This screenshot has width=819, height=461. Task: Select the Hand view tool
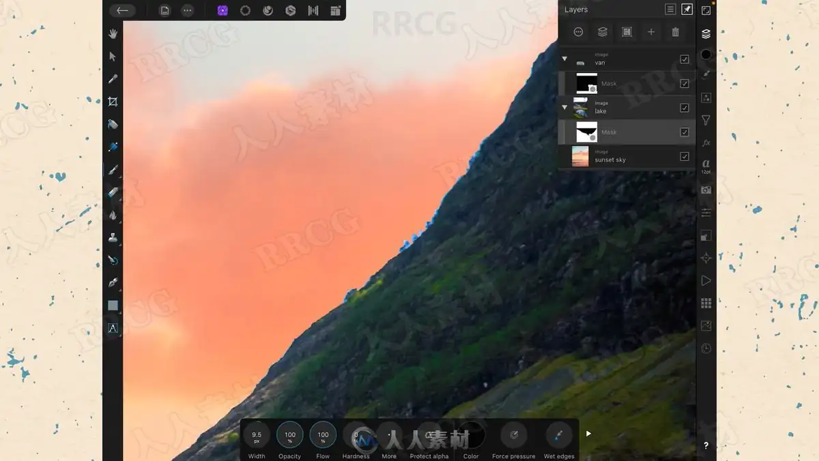pos(113,33)
